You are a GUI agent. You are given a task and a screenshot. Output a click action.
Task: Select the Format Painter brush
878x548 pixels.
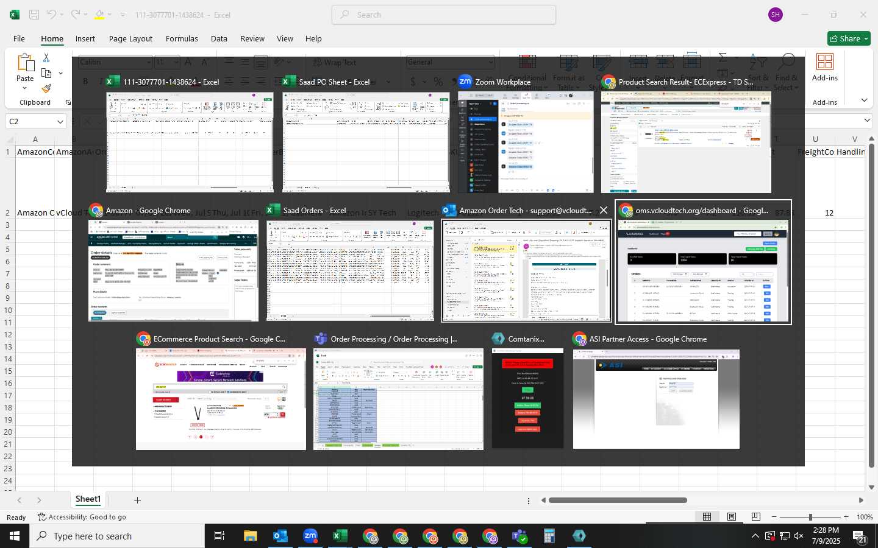pos(46,89)
